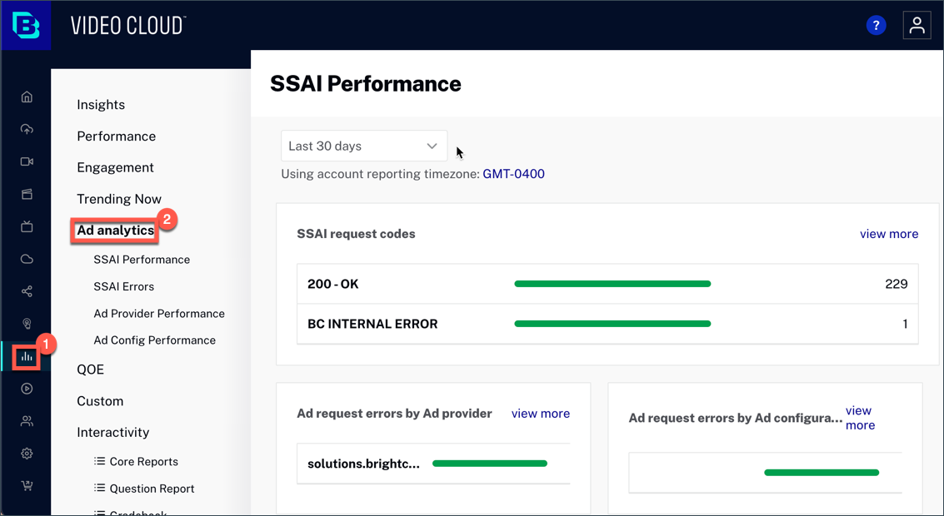Open the GMT-0400 timezone link
The image size is (944, 516).
513,174
